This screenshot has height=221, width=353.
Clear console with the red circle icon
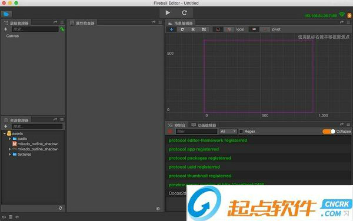pyautogui.click(x=170, y=131)
